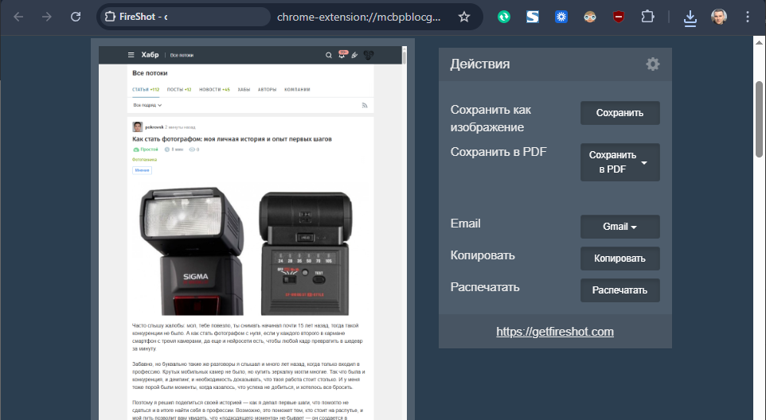The width and height of the screenshot is (766, 420).
Task: Go back to the previous browser page
Action: 18,17
